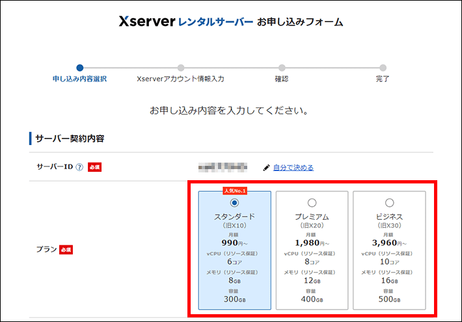Click the 確認 step label
This screenshot has width=462, height=322.
[282, 79]
